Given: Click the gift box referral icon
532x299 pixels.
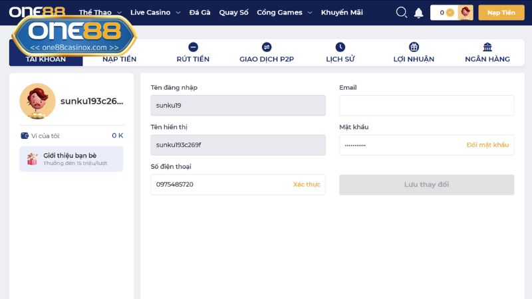Looking at the screenshot, I should coord(32,159).
